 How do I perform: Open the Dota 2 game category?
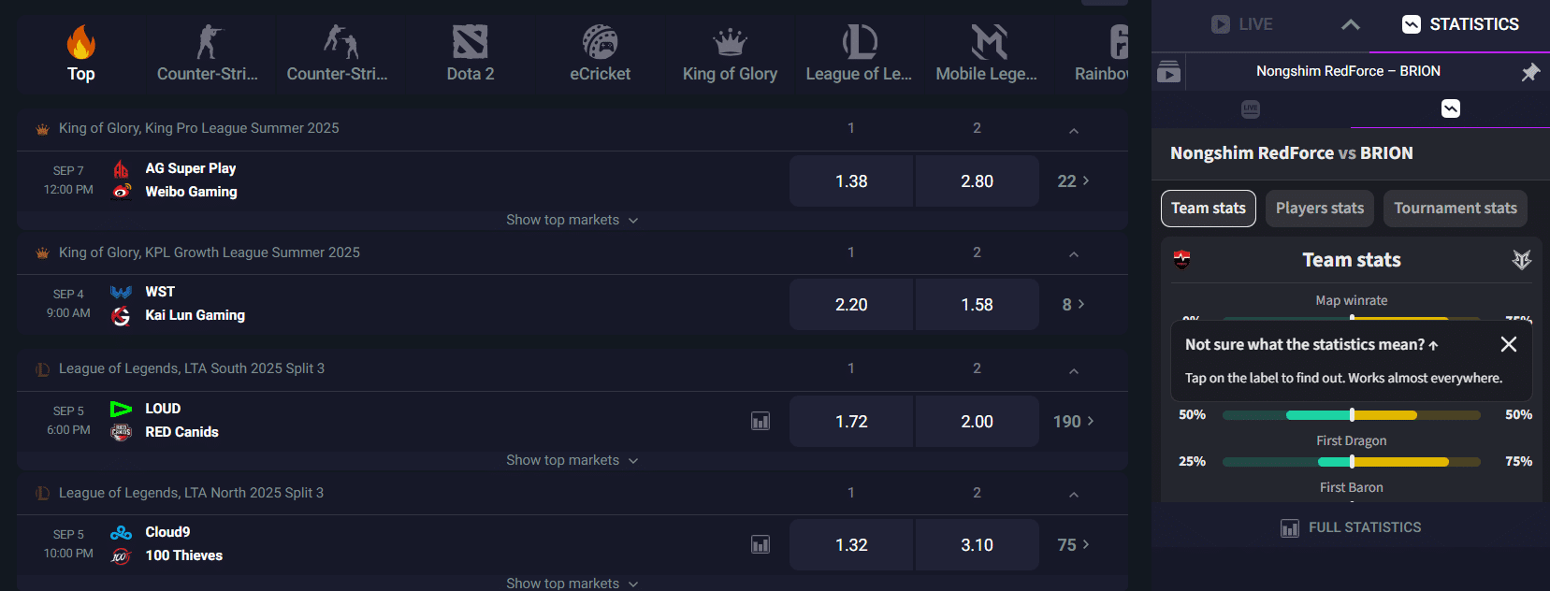point(469,53)
